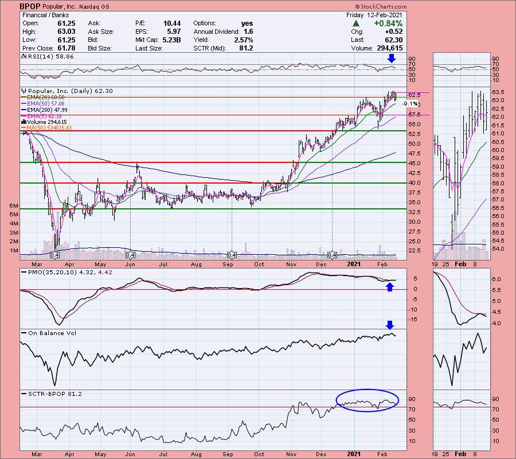This screenshot has width=516, height=459.
Task: Click the Options value 'yes'
Action: coord(247,24)
